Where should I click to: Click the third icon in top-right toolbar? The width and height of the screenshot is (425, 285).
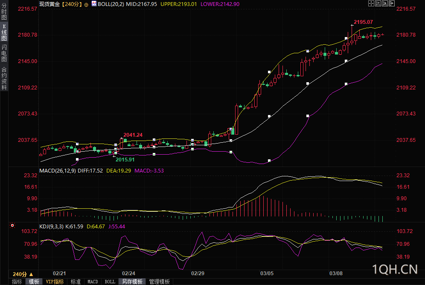pos(385,4)
